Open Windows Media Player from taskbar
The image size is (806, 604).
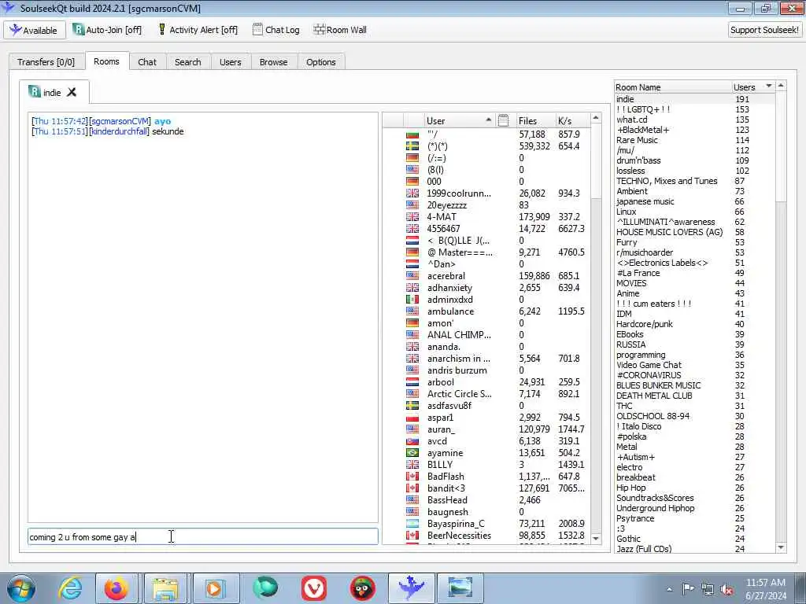pyautogui.click(x=215, y=588)
